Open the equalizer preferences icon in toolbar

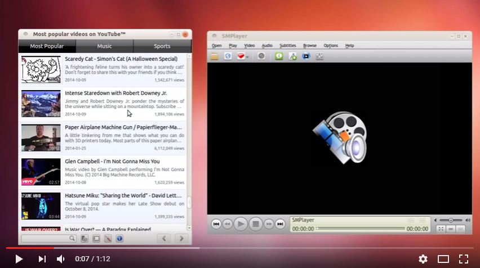320,56
